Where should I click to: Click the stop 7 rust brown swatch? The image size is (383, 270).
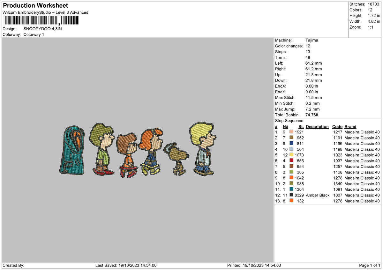point(291,166)
